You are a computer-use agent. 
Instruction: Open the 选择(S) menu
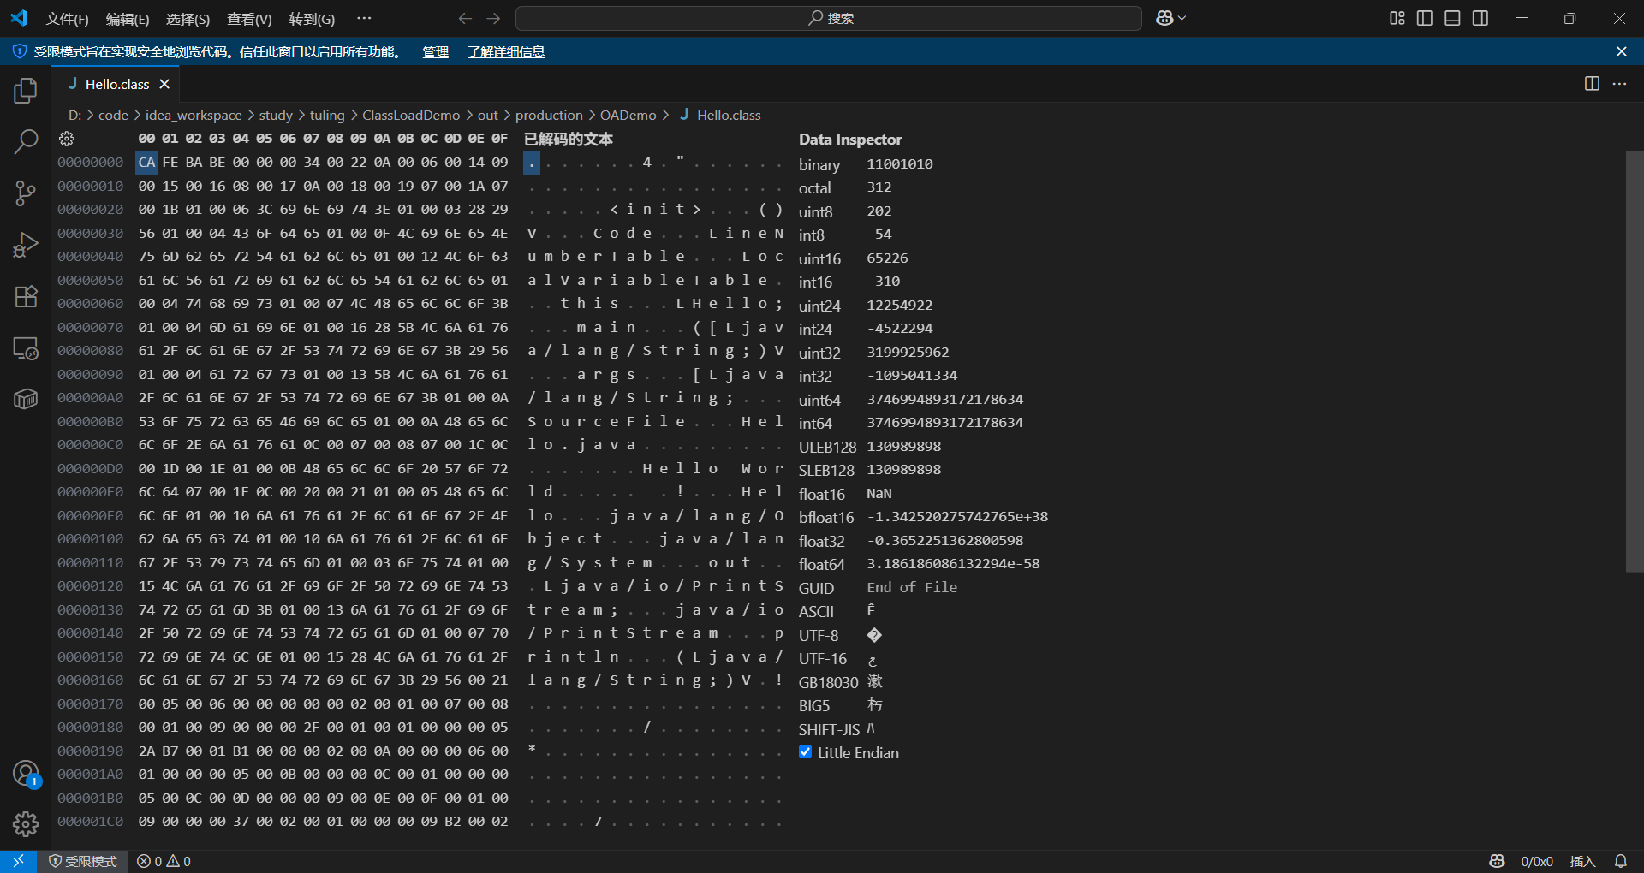[188, 19]
